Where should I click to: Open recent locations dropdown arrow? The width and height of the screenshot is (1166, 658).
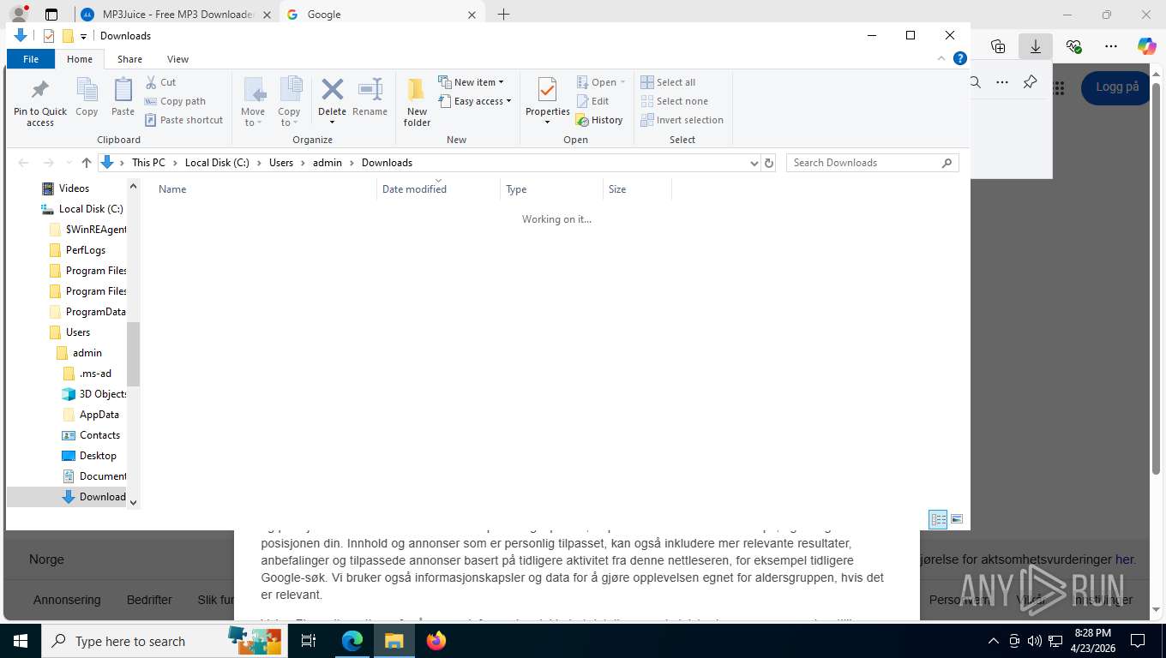pyautogui.click(x=69, y=163)
